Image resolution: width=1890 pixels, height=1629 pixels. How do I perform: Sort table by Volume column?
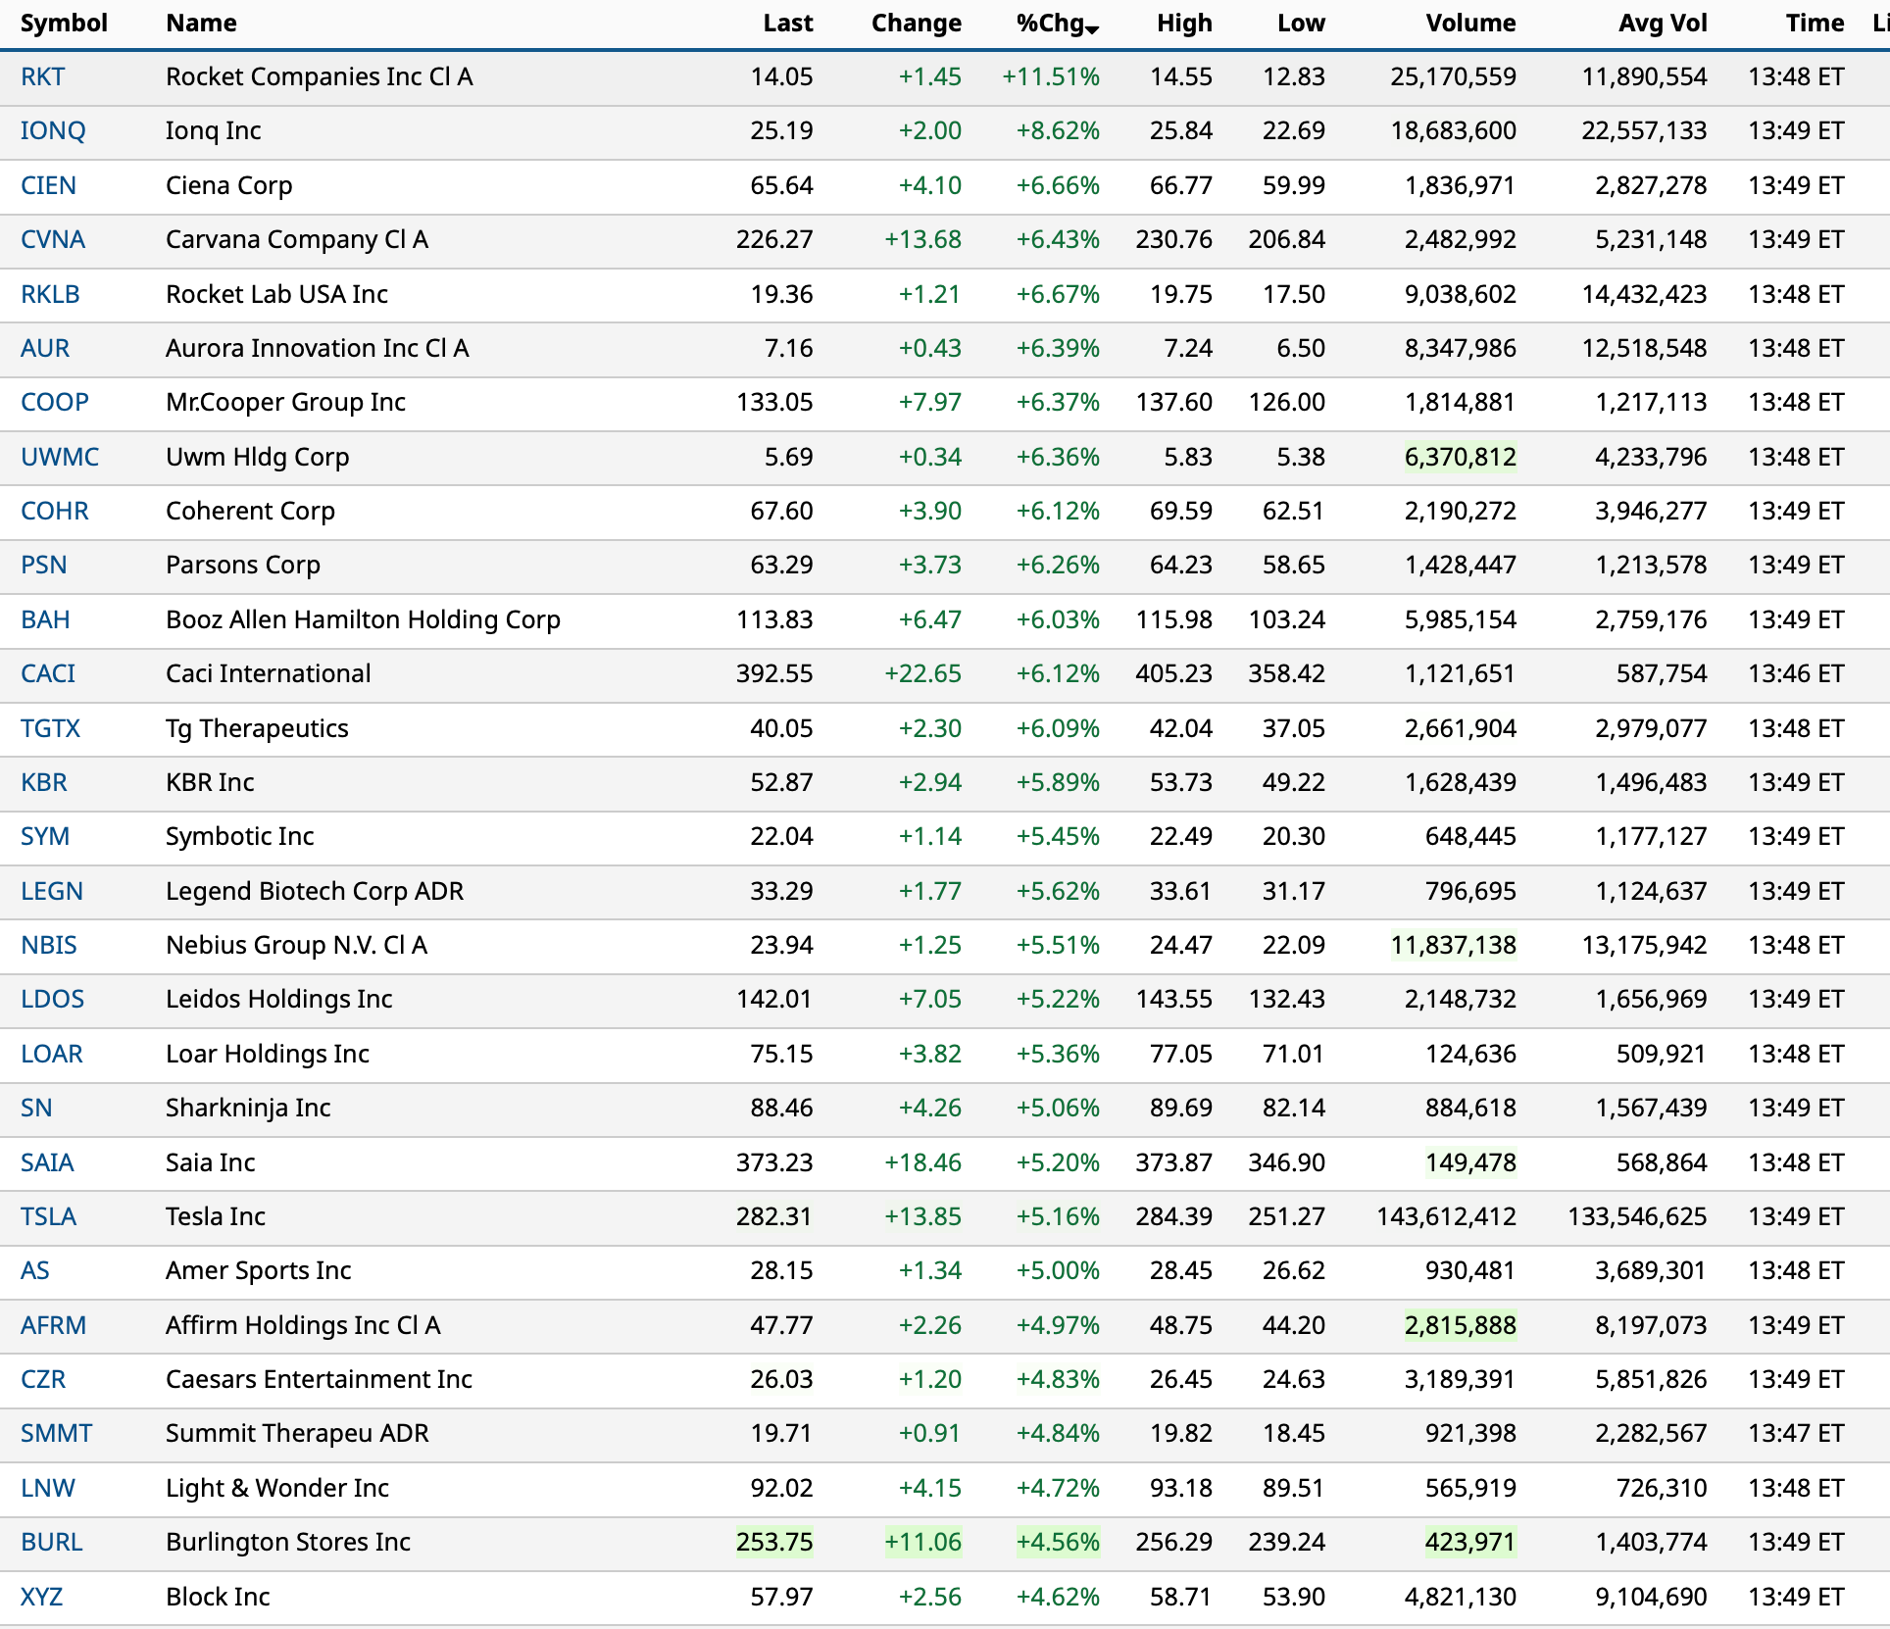(x=1469, y=24)
